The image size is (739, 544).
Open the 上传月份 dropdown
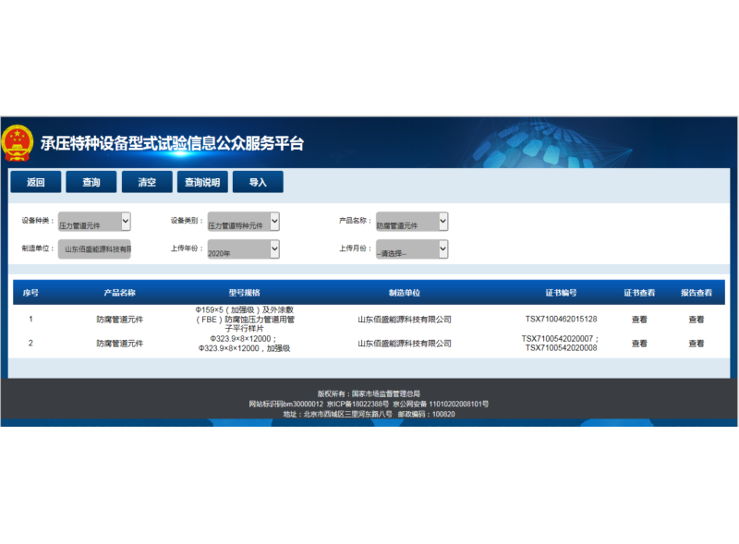[x=411, y=249]
